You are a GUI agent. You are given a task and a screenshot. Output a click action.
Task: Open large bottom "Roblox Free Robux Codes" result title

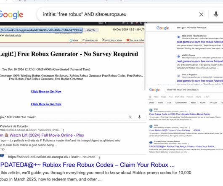(x=88, y=165)
